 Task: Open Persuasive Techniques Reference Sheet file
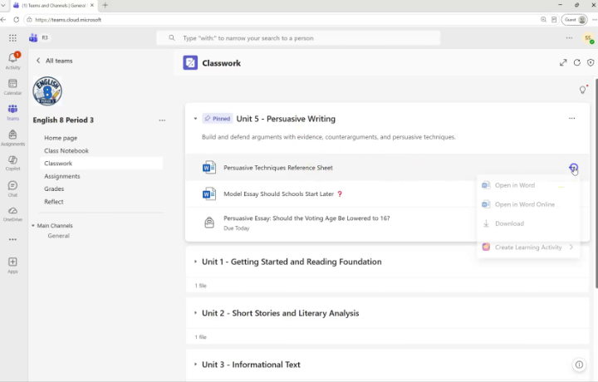point(278,168)
